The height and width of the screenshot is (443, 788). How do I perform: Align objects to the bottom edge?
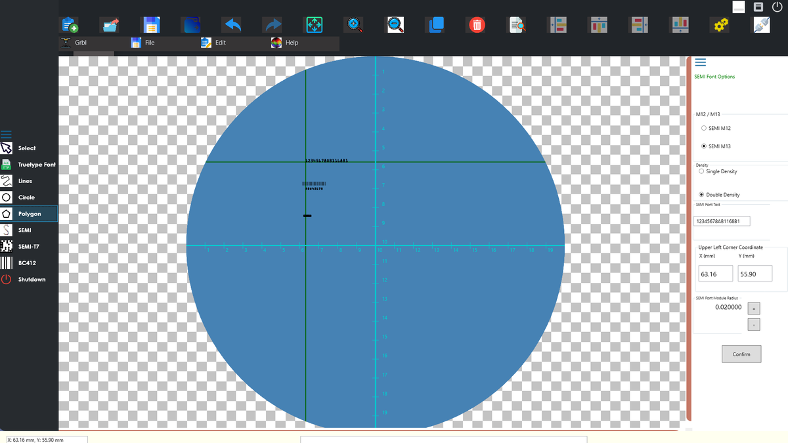point(680,25)
